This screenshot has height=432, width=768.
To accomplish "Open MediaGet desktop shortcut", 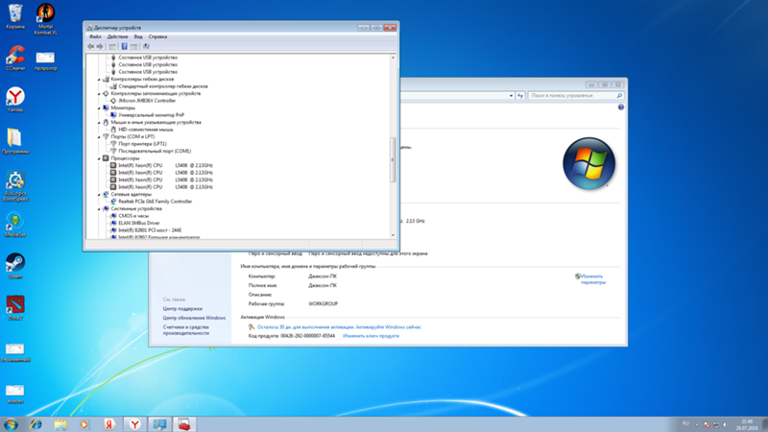I will 15,226.
